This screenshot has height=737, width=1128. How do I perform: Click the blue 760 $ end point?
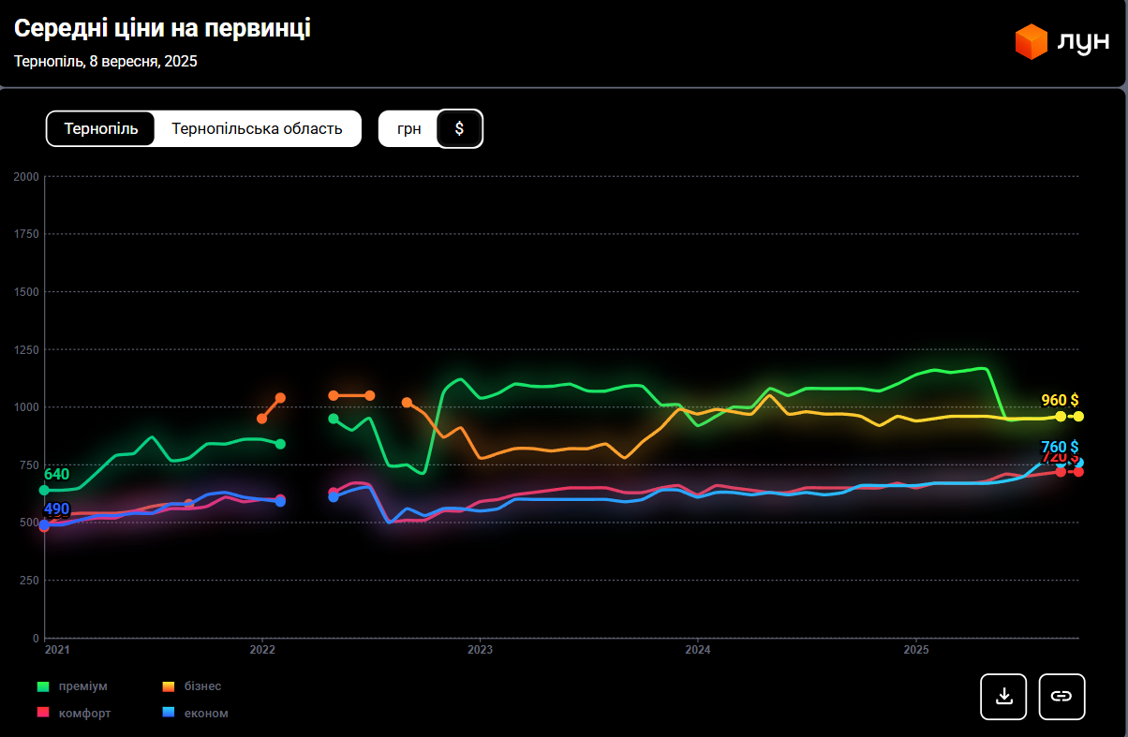(x=1078, y=463)
